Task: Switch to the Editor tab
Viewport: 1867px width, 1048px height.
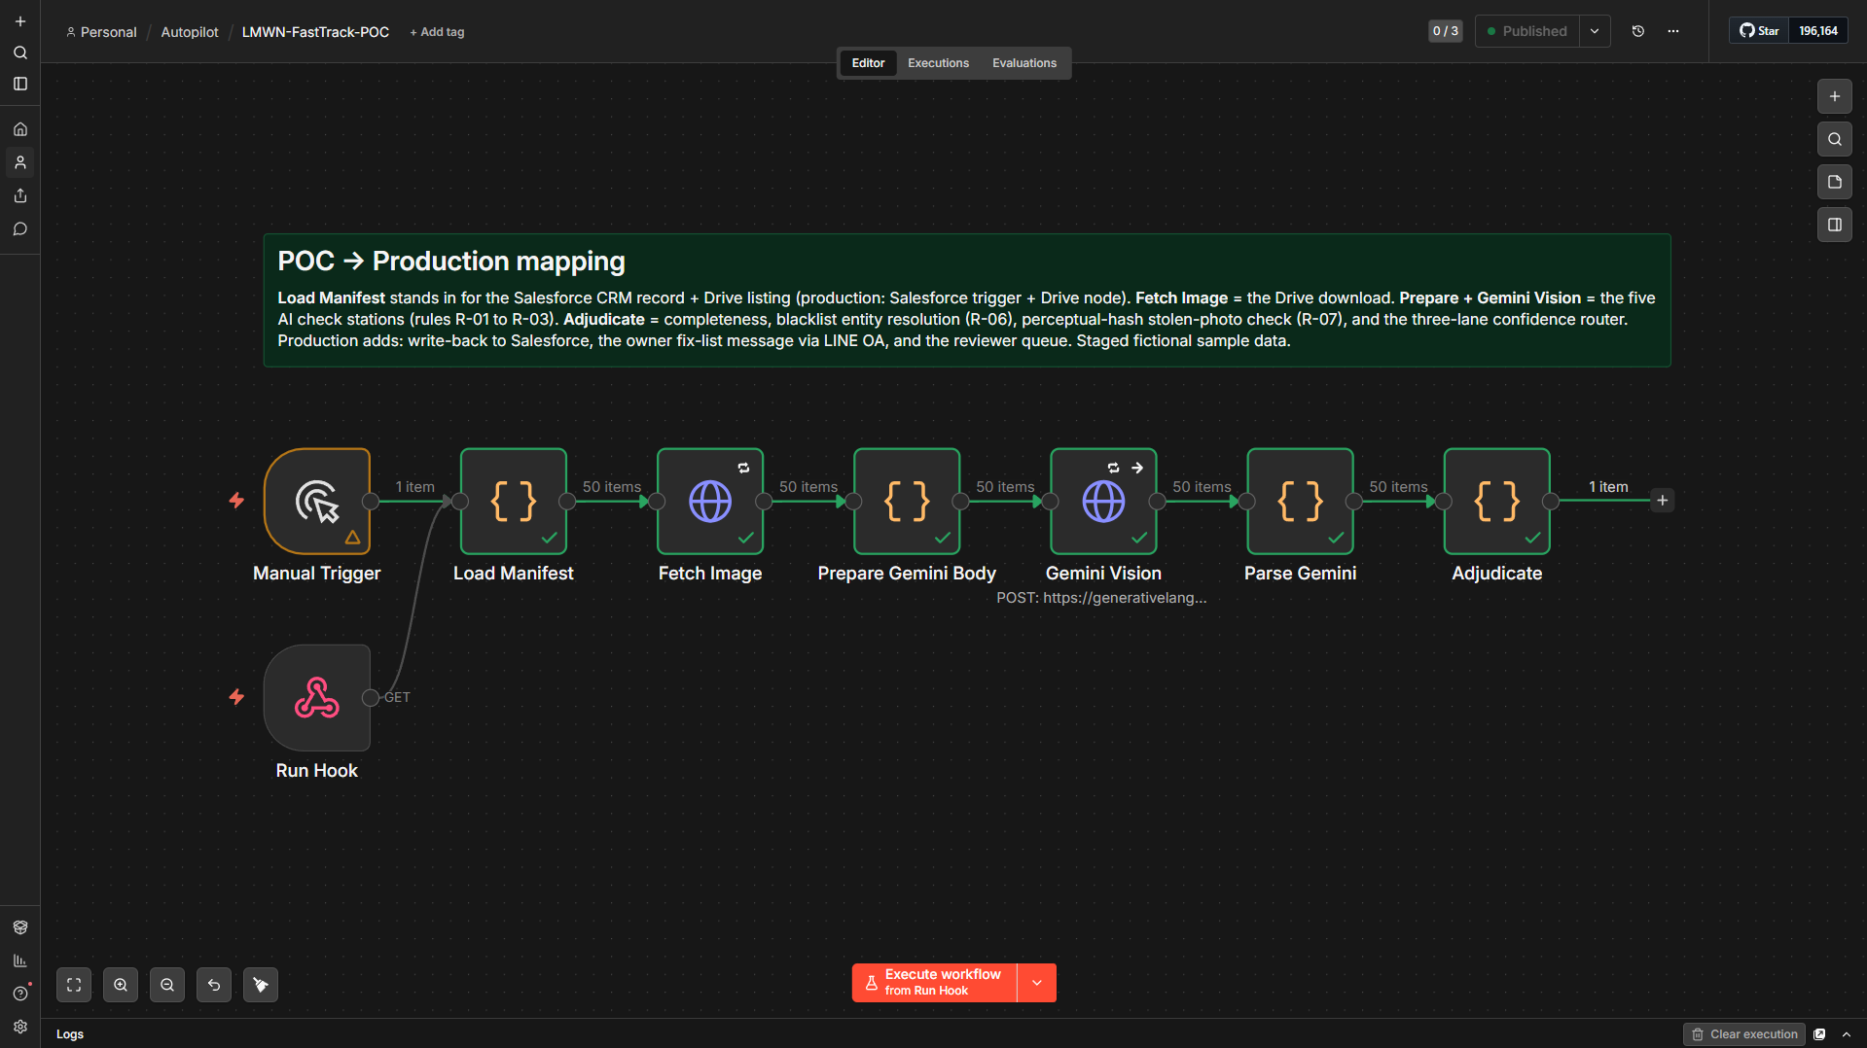Action: click(868, 63)
